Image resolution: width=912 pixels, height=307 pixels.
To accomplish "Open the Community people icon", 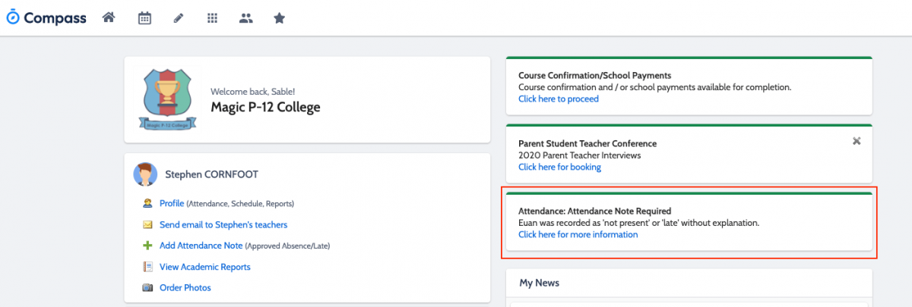I will coord(245,18).
